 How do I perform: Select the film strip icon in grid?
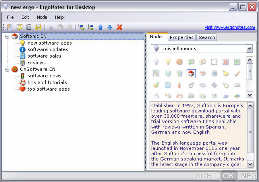[214, 85]
